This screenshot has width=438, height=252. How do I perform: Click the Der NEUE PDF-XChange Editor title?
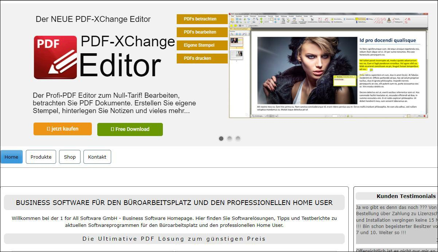coord(93,19)
